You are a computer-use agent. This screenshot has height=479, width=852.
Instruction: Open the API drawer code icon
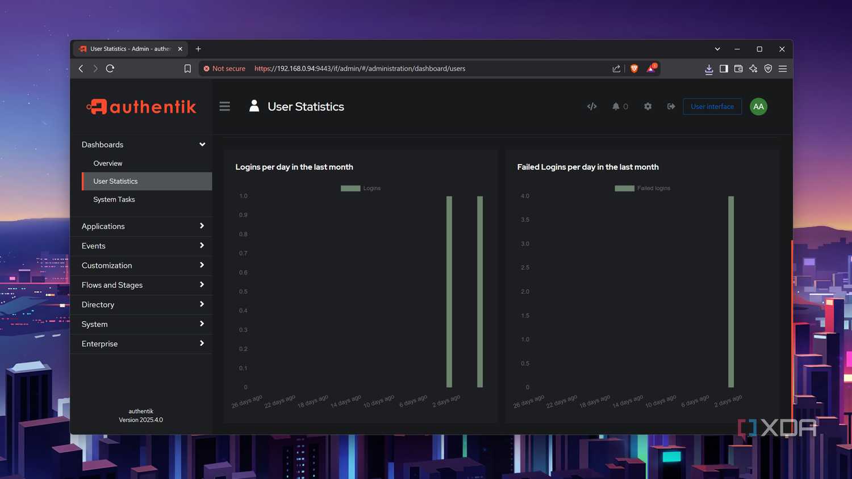point(592,106)
